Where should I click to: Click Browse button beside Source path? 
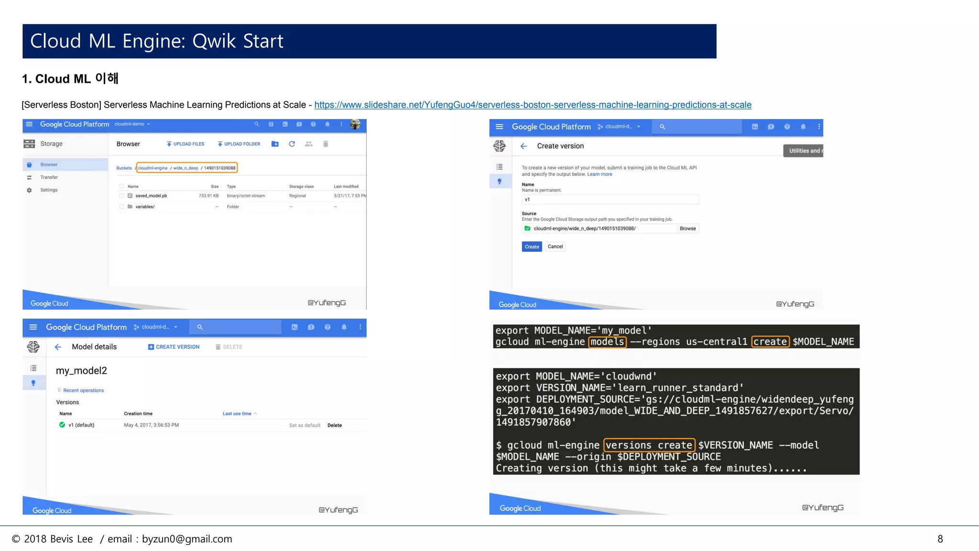coord(687,229)
